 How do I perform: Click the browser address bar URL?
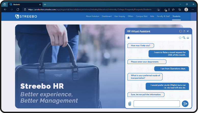(x=90, y=10)
